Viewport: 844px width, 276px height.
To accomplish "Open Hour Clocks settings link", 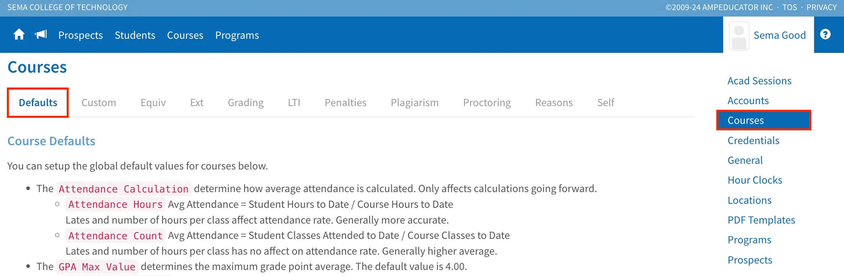I will coord(755,180).
